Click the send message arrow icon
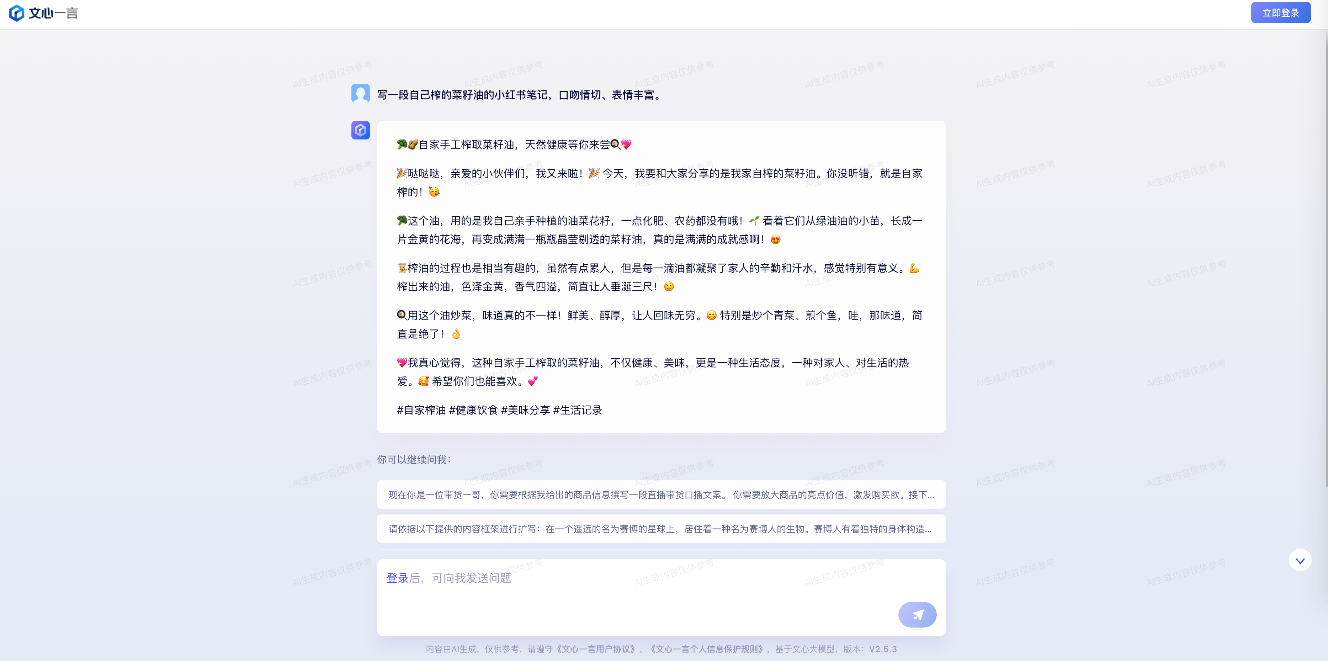 (918, 614)
